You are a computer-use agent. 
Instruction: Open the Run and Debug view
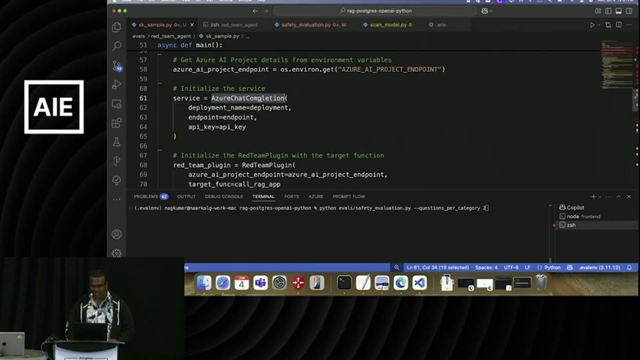pyautogui.click(x=116, y=85)
